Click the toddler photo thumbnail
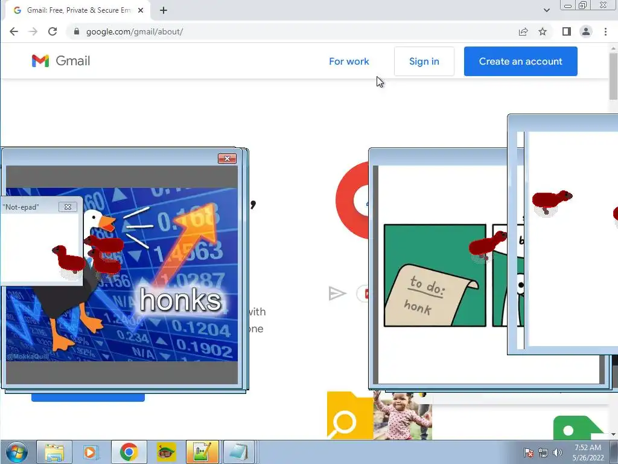 coord(403,416)
